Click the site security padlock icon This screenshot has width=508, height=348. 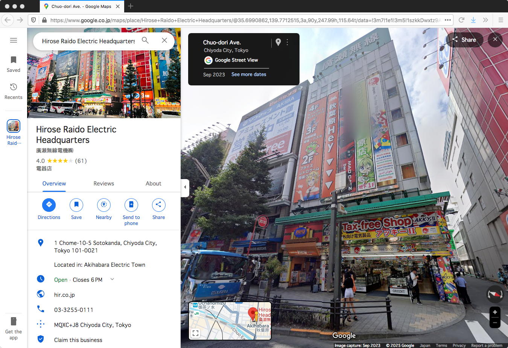(x=44, y=20)
